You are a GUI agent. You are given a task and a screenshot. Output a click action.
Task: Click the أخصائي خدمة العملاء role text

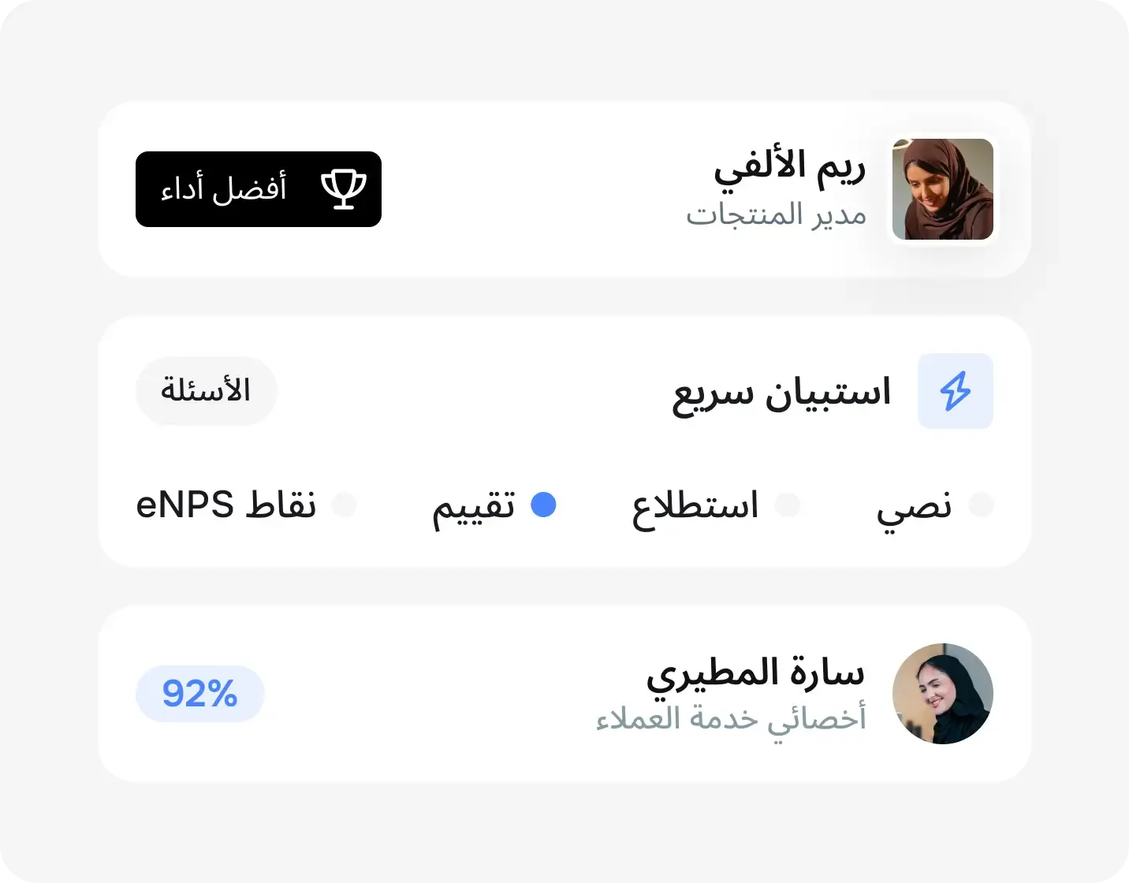pos(732,719)
